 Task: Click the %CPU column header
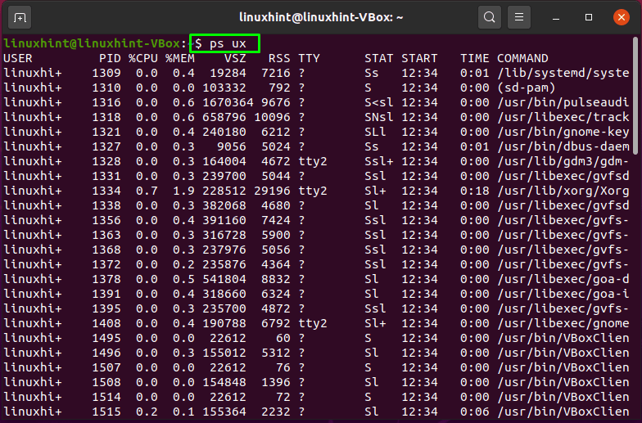[x=142, y=59]
